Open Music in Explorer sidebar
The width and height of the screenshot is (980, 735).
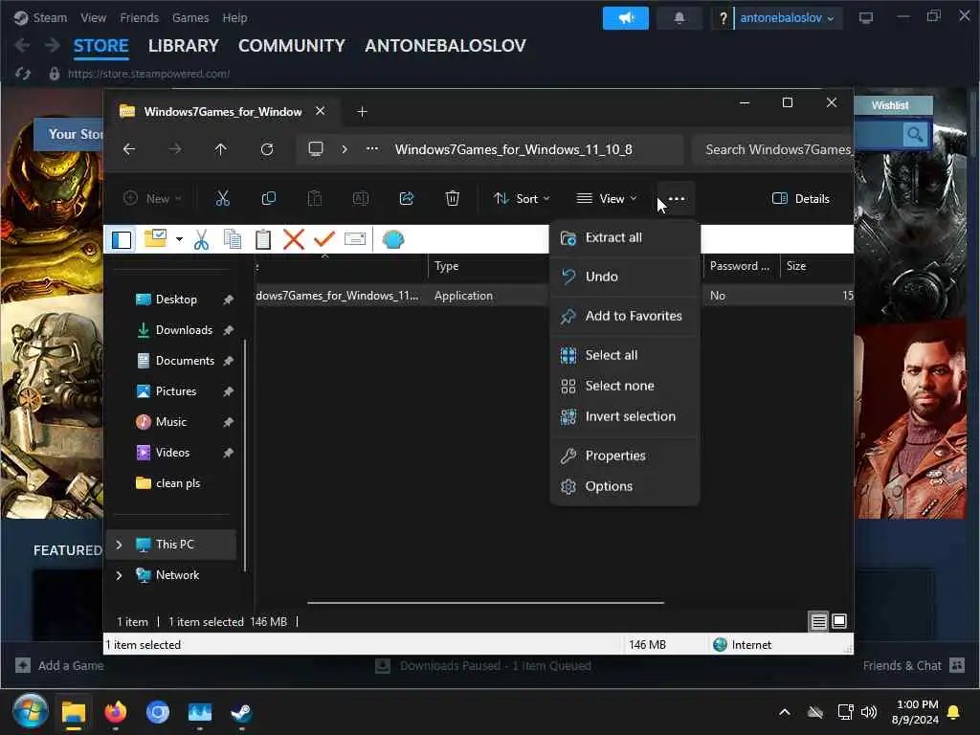pyautogui.click(x=170, y=422)
